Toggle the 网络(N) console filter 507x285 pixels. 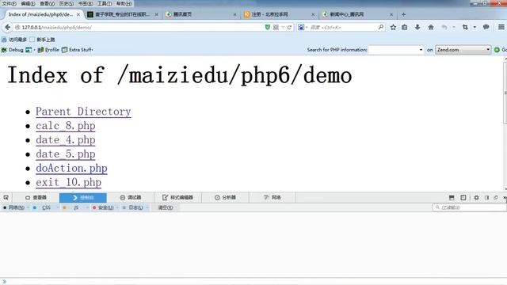(14, 207)
